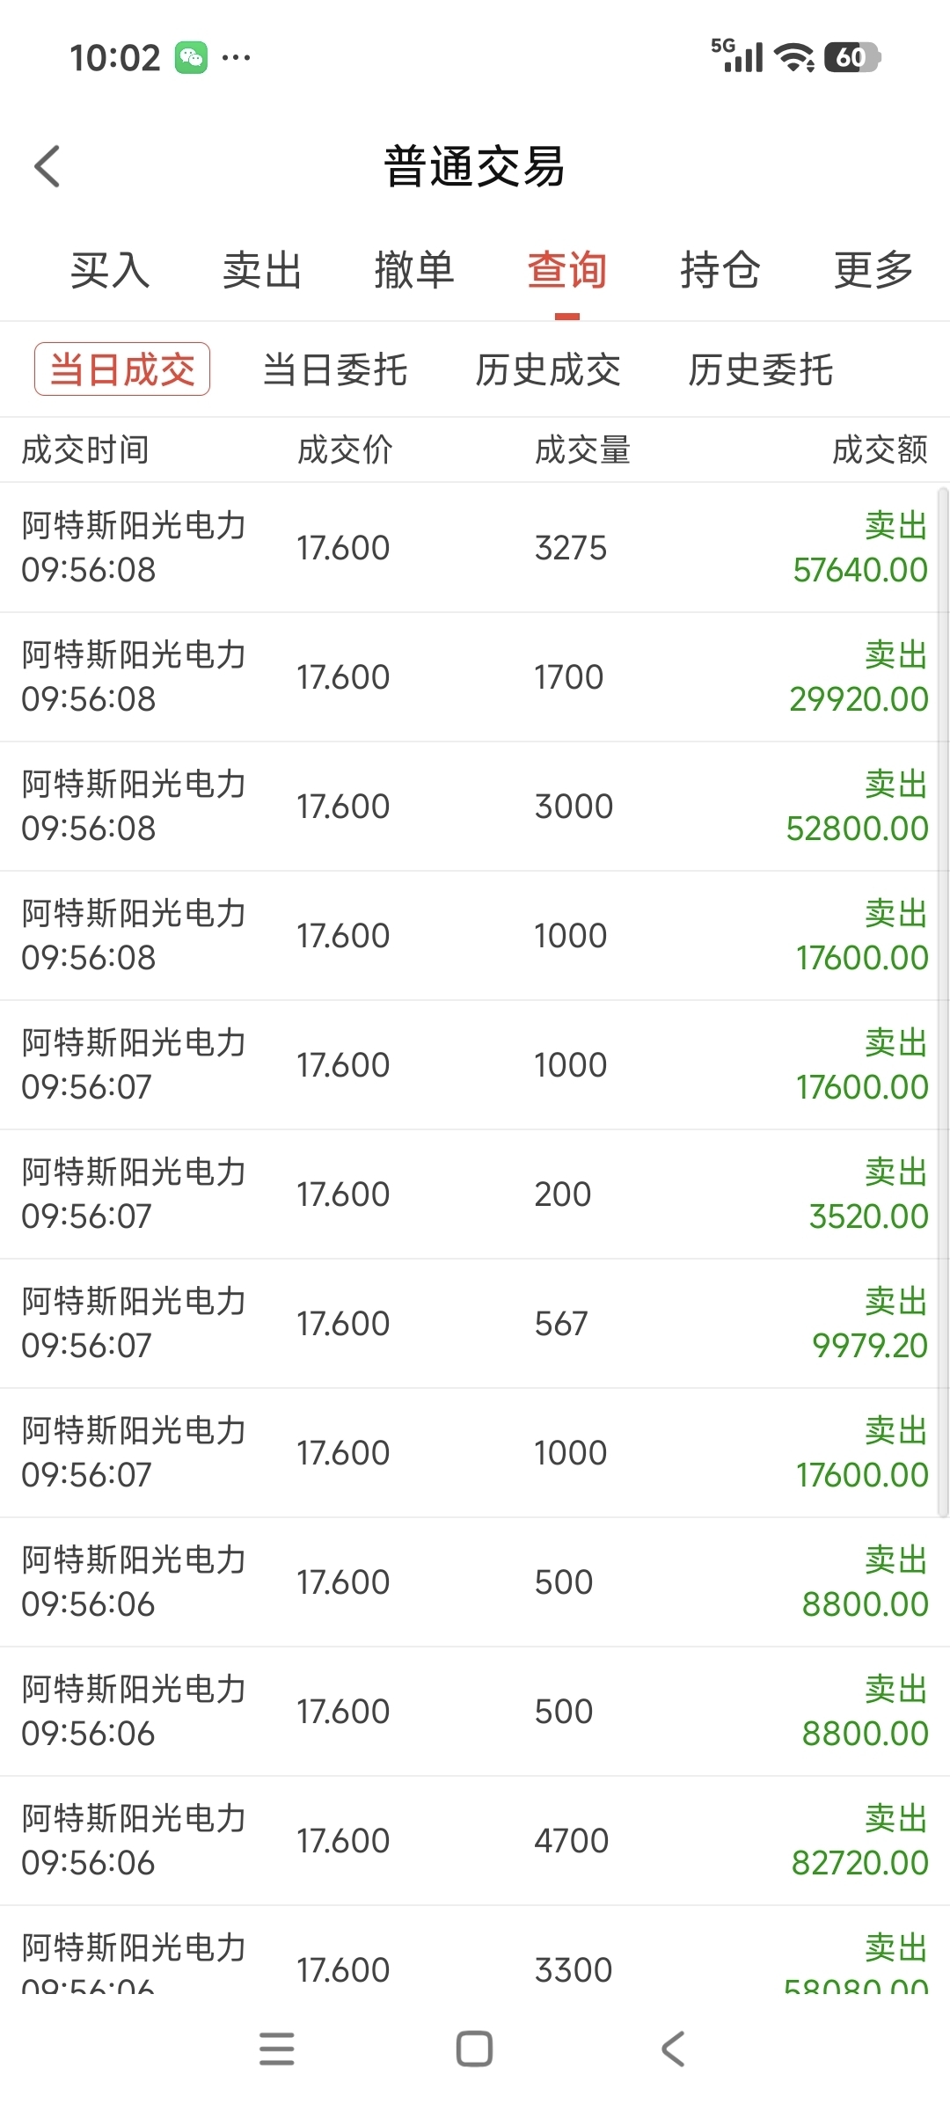Tap the back arrow beside 普通交易
The width and height of the screenshot is (950, 2111).
click(x=47, y=166)
